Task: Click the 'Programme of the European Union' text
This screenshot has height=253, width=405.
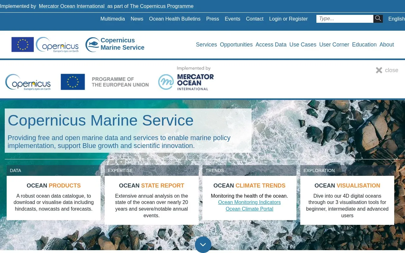Action: 120,82
